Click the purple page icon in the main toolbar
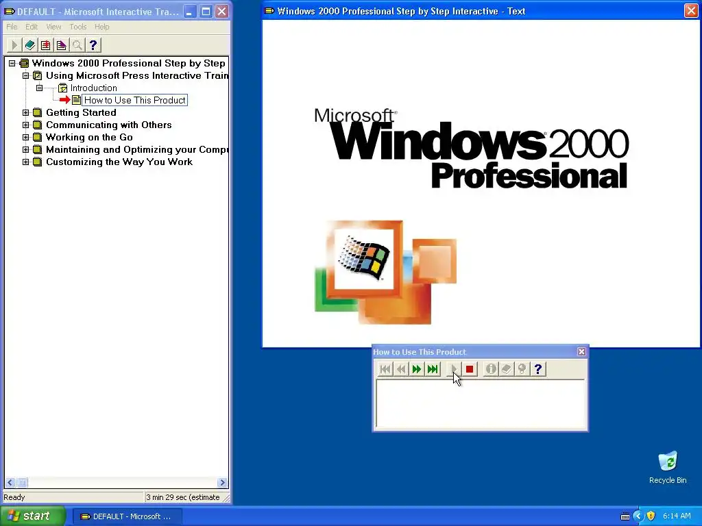The height and width of the screenshot is (526, 702). click(61, 45)
